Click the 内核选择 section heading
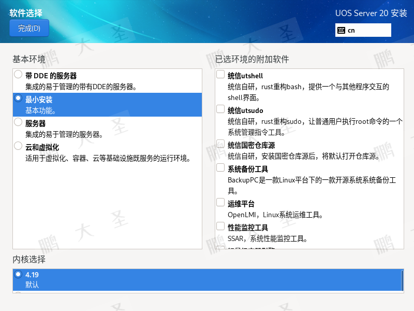This screenshot has width=414, height=311. click(x=29, y=259)
